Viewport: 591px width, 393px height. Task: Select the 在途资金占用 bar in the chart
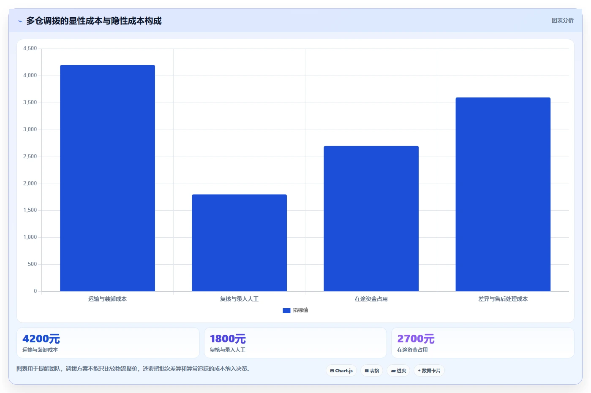pyautogui.click(x=371, y=219)
